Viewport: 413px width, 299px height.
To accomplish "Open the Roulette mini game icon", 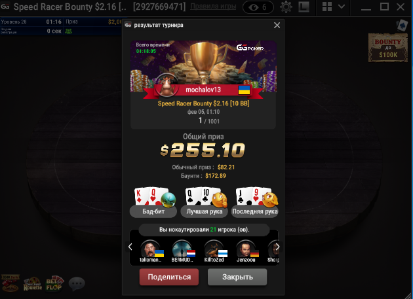I will coord(33,284).
